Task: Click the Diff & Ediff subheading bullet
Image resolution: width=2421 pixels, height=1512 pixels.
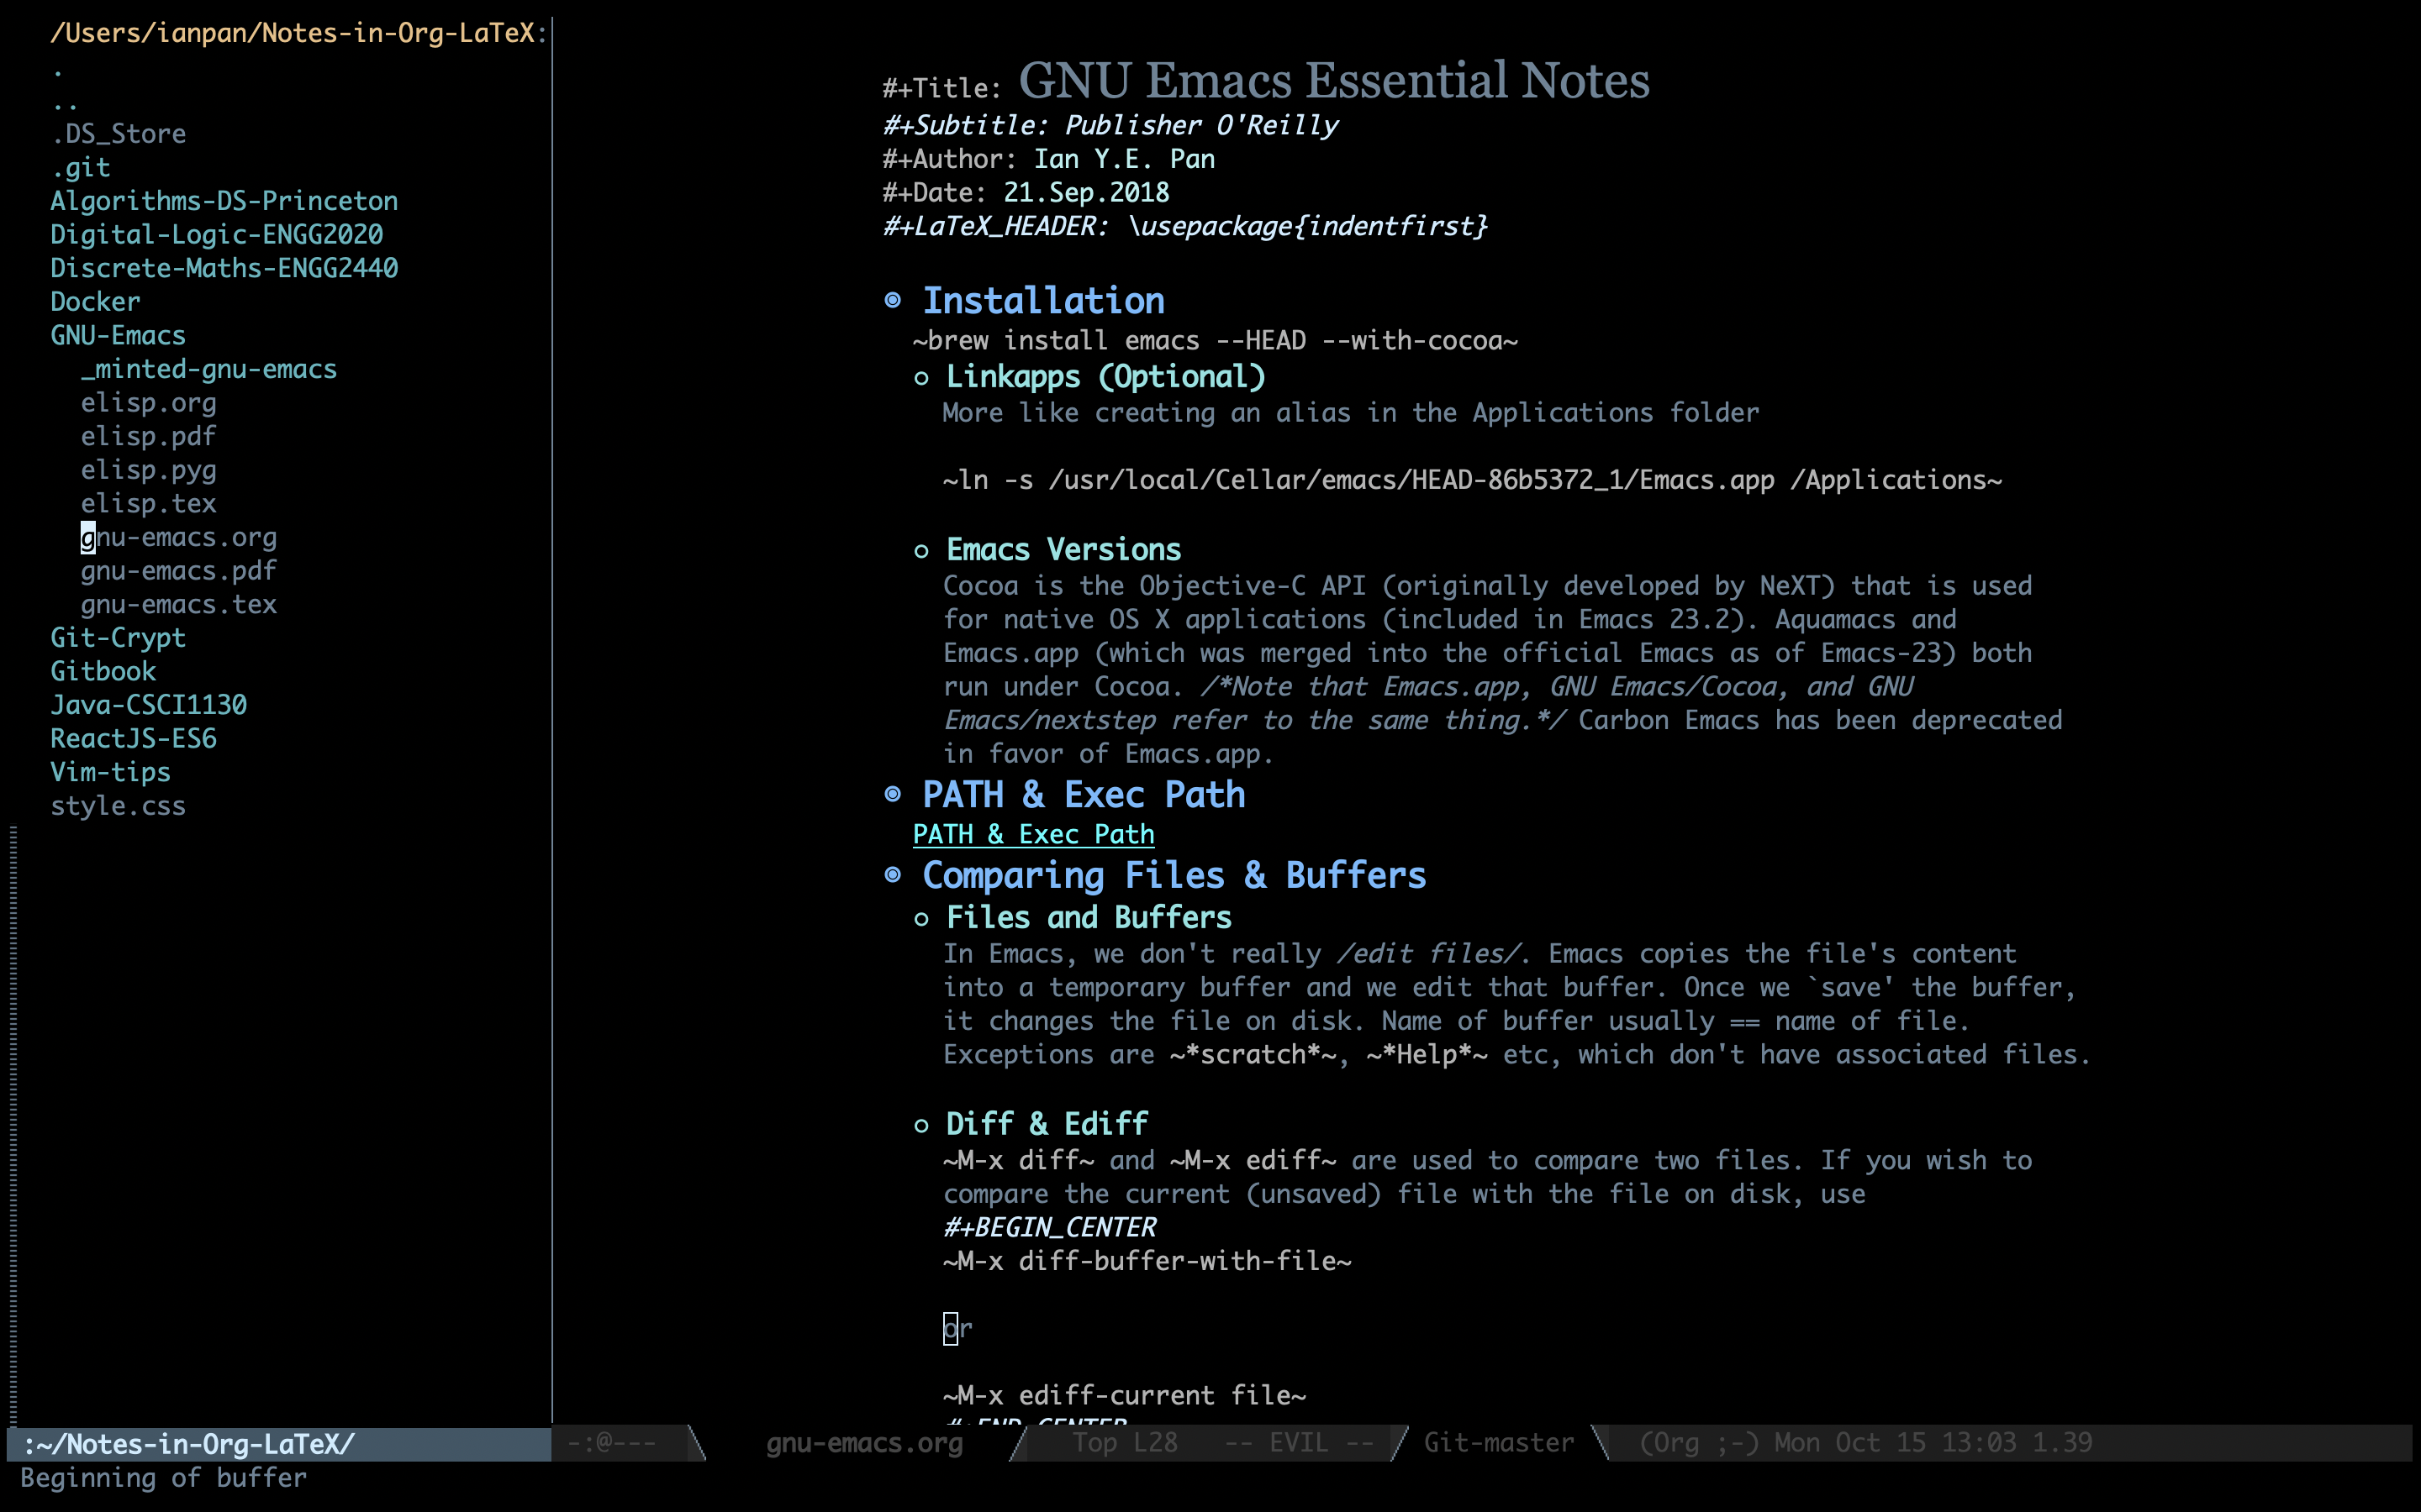Action: pyautogui.click(x=921, y=1125)
